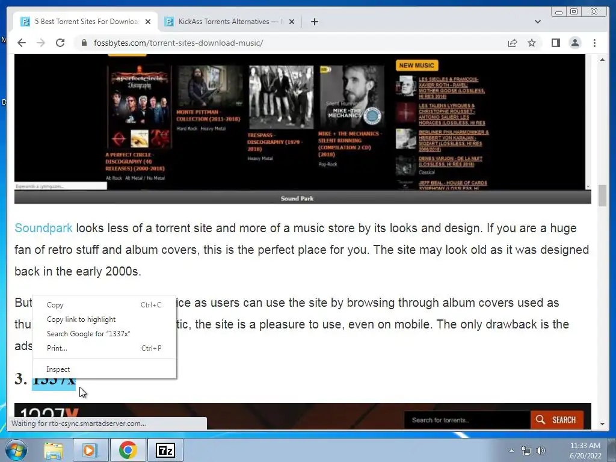Click the orange SEARCH button
The height and width of the screenshot is (462, 616).
coord(557,419)
